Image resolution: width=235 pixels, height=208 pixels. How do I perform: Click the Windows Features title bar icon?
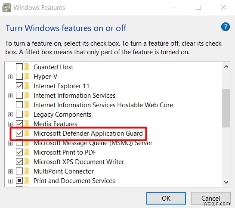pyautogui.click(x=7, y=7)
